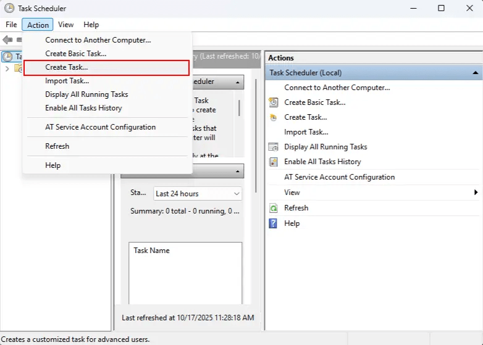Click Display All Running Tasks icon in Actions
The height and width of the screenshot is (345, 483).
tap(274, 147)
